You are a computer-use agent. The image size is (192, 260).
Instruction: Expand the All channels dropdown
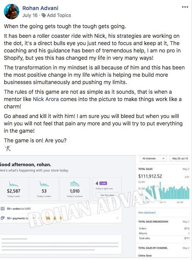[153, 159]
